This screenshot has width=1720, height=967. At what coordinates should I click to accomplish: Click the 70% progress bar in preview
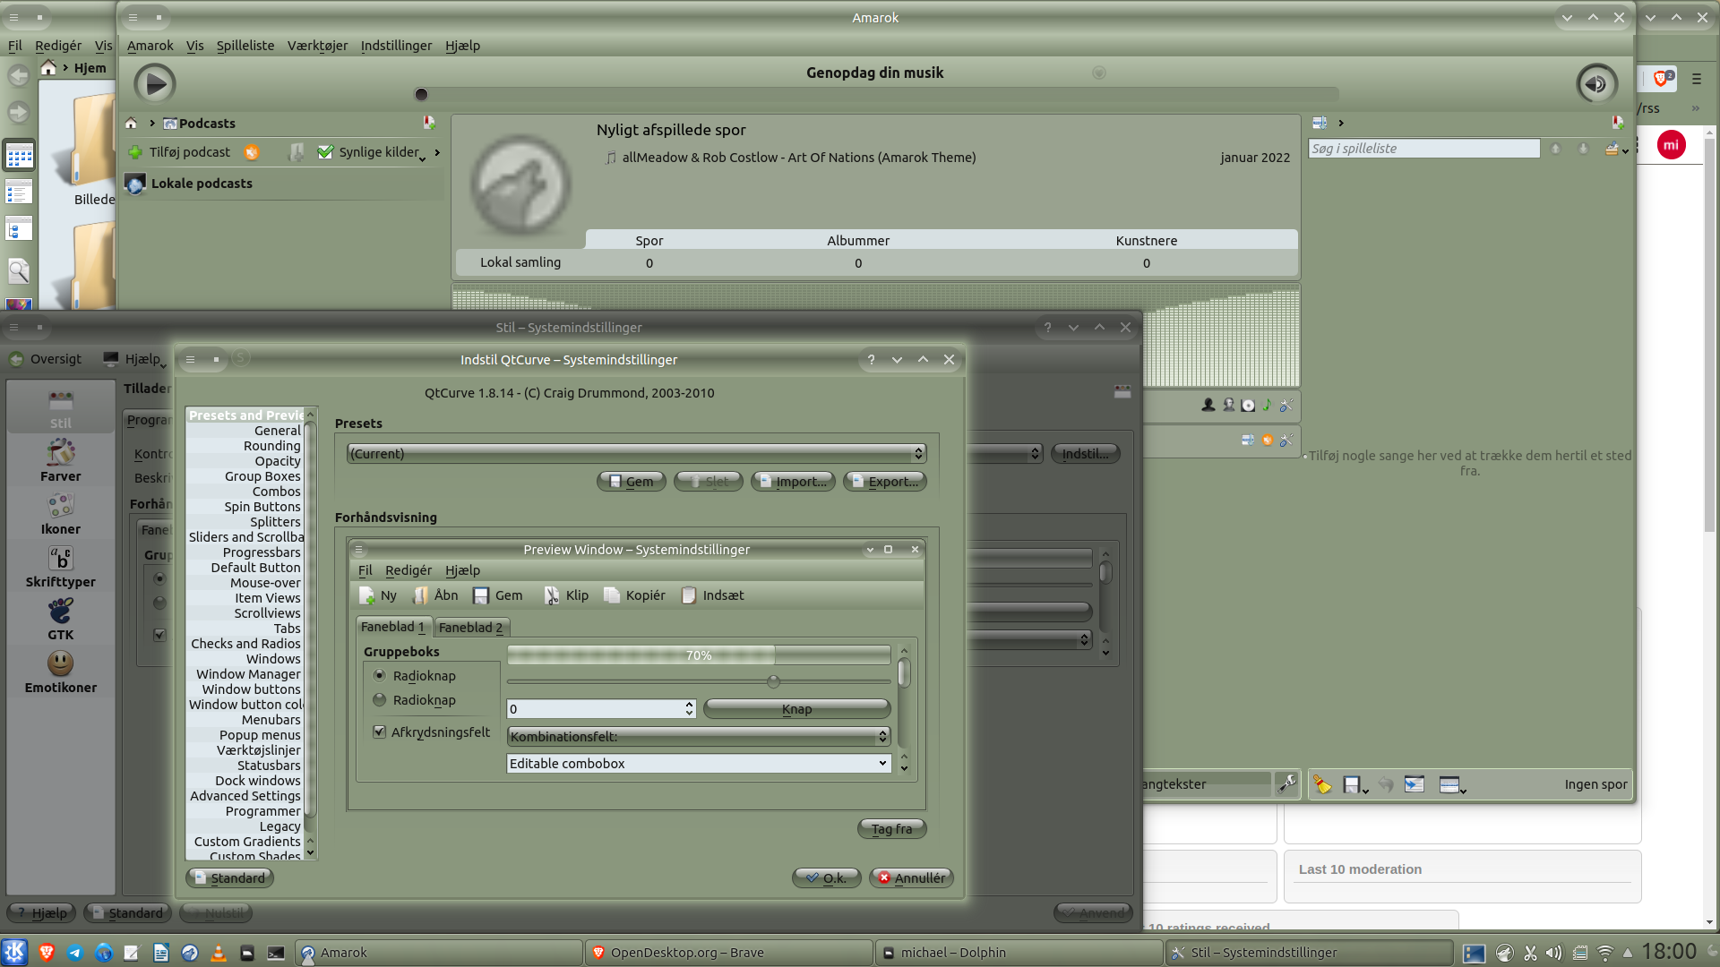[699, 655]
